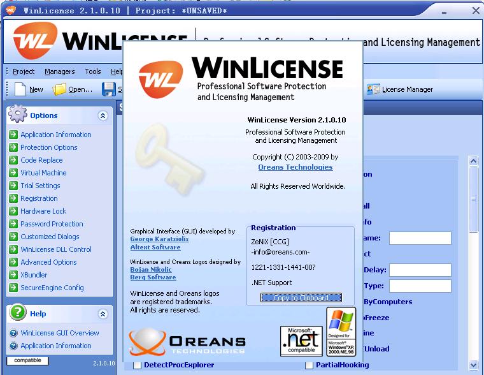Screen dimensions: 484x375
Task: Click the Open folder toolbar icon
Action: (x=59, y=89)
